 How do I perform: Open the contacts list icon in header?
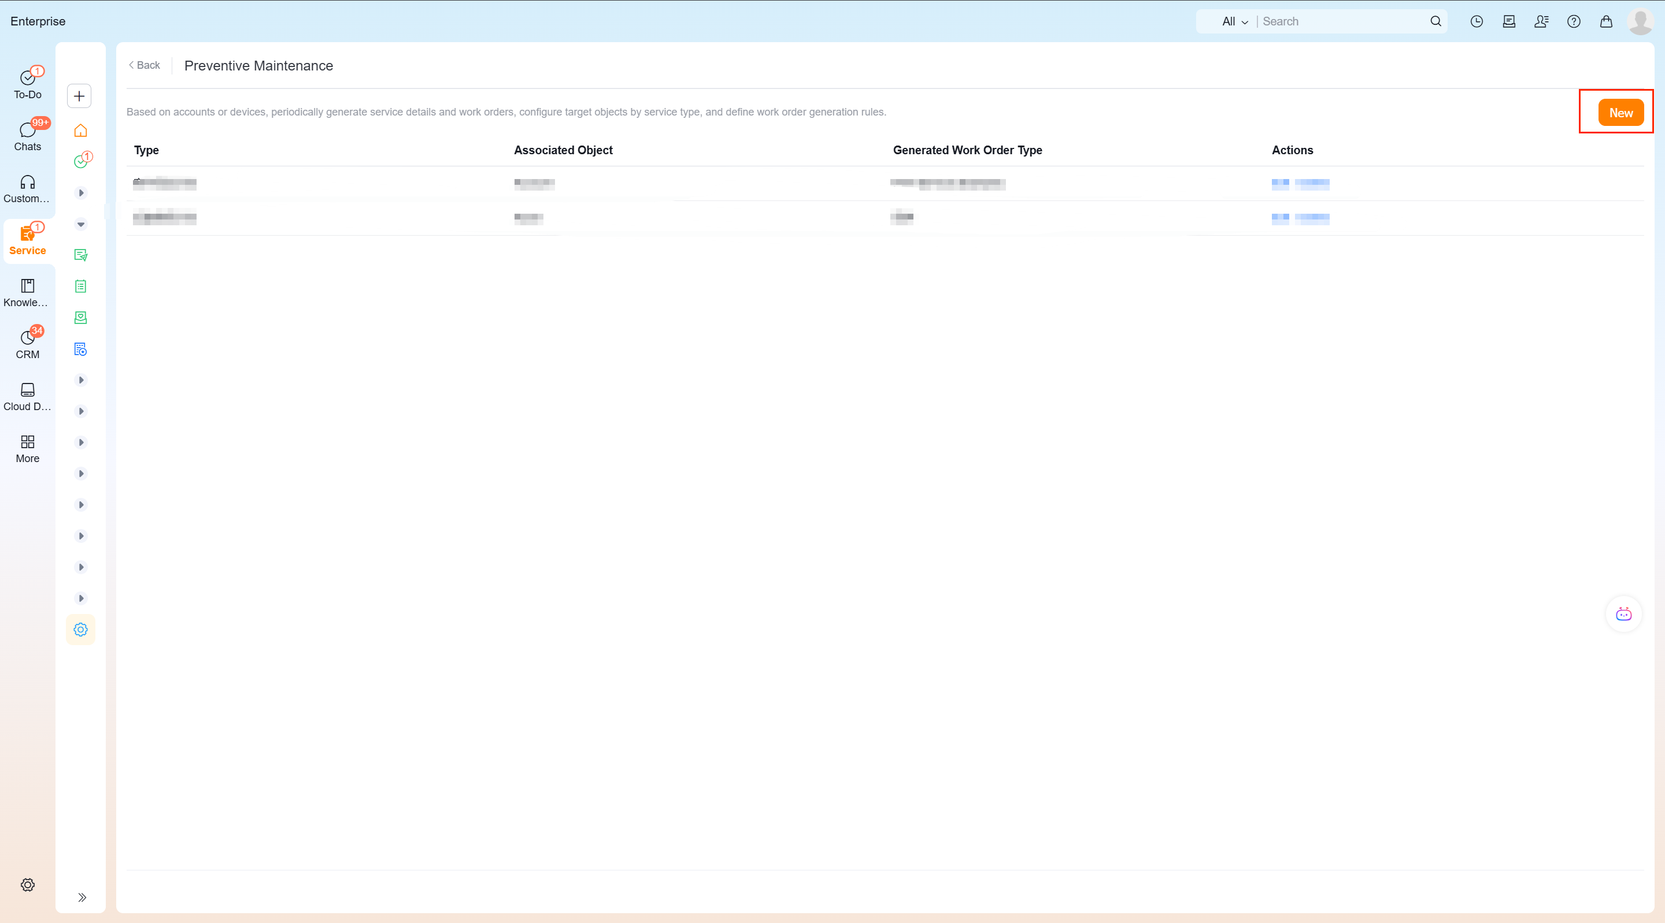pyautogui.click(x=1541, y=21)
